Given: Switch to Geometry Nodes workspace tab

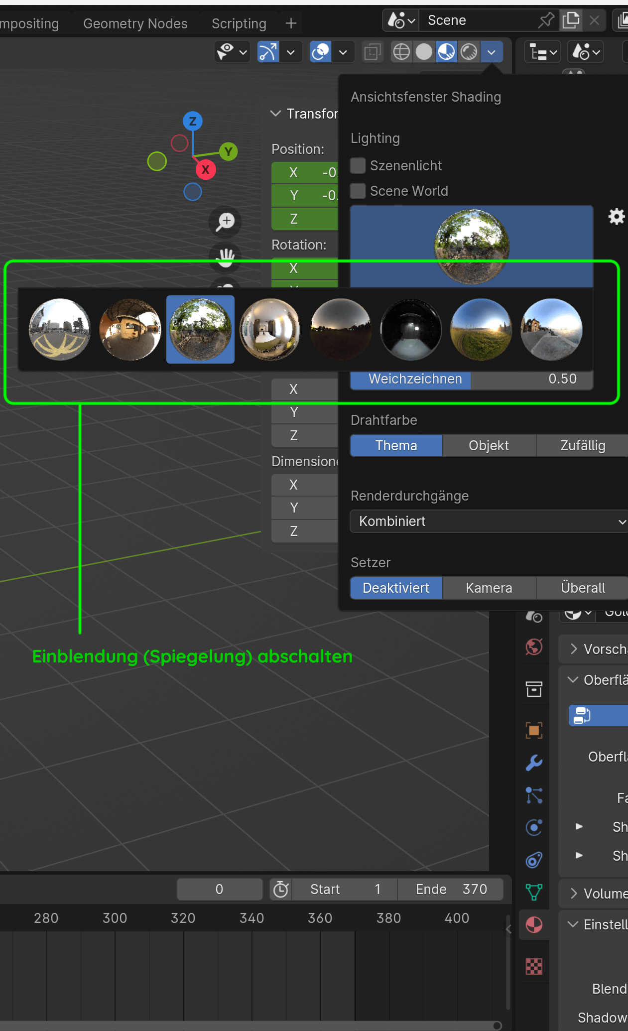Looking at the screenshot, I should coord(135,23).
